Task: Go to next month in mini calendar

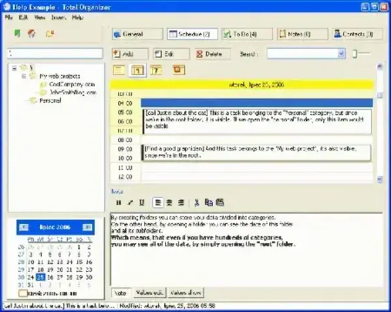Action: point(87,227)
